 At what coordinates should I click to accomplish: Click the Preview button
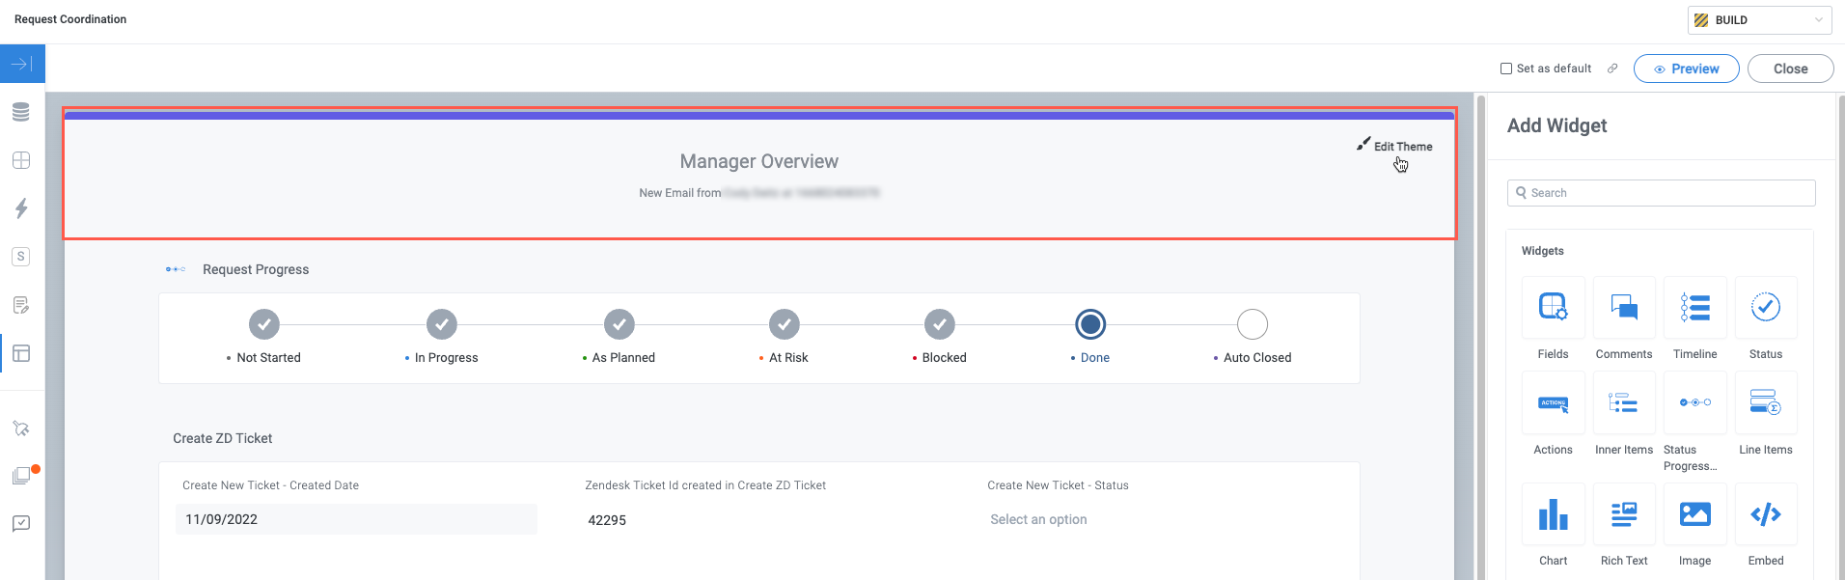[1686, 69]
